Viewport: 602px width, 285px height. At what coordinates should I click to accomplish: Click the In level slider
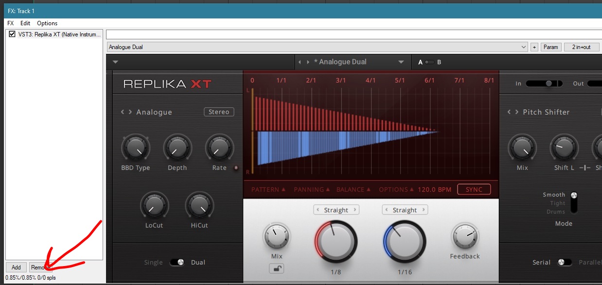tap(545, 84)
